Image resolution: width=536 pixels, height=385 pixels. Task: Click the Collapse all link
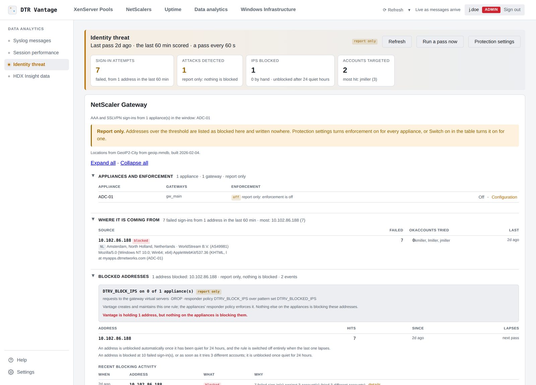click(x=134, y=163)
